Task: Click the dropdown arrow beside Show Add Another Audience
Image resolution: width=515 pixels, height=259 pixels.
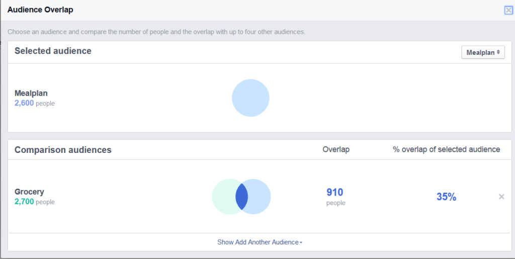Action: click(301, 242)
